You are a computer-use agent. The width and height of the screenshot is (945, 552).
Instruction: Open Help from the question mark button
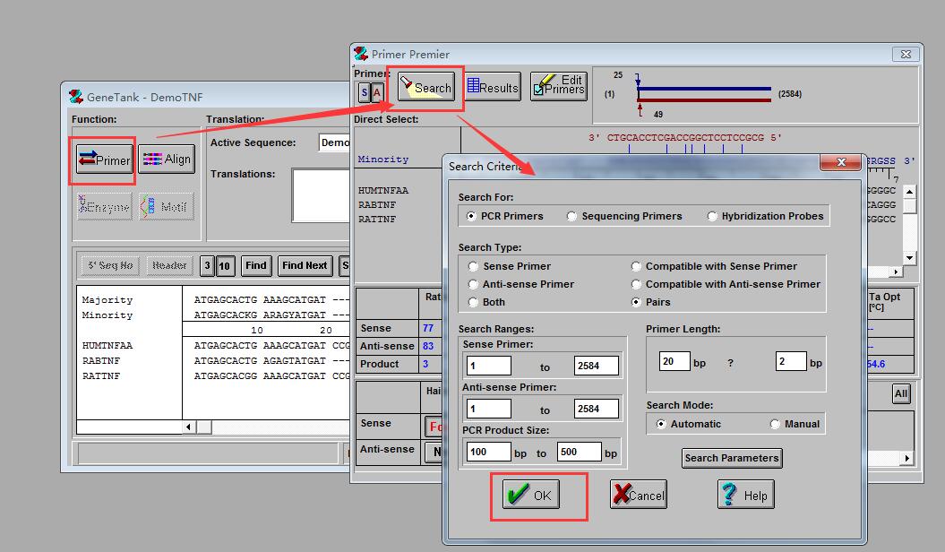point(744,495)
